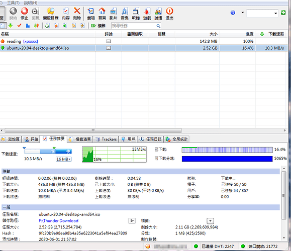Switch to the Trackers tab
The width and height of the screenshot is (291, 251).
pyautogui.click(x=106, y=139)
